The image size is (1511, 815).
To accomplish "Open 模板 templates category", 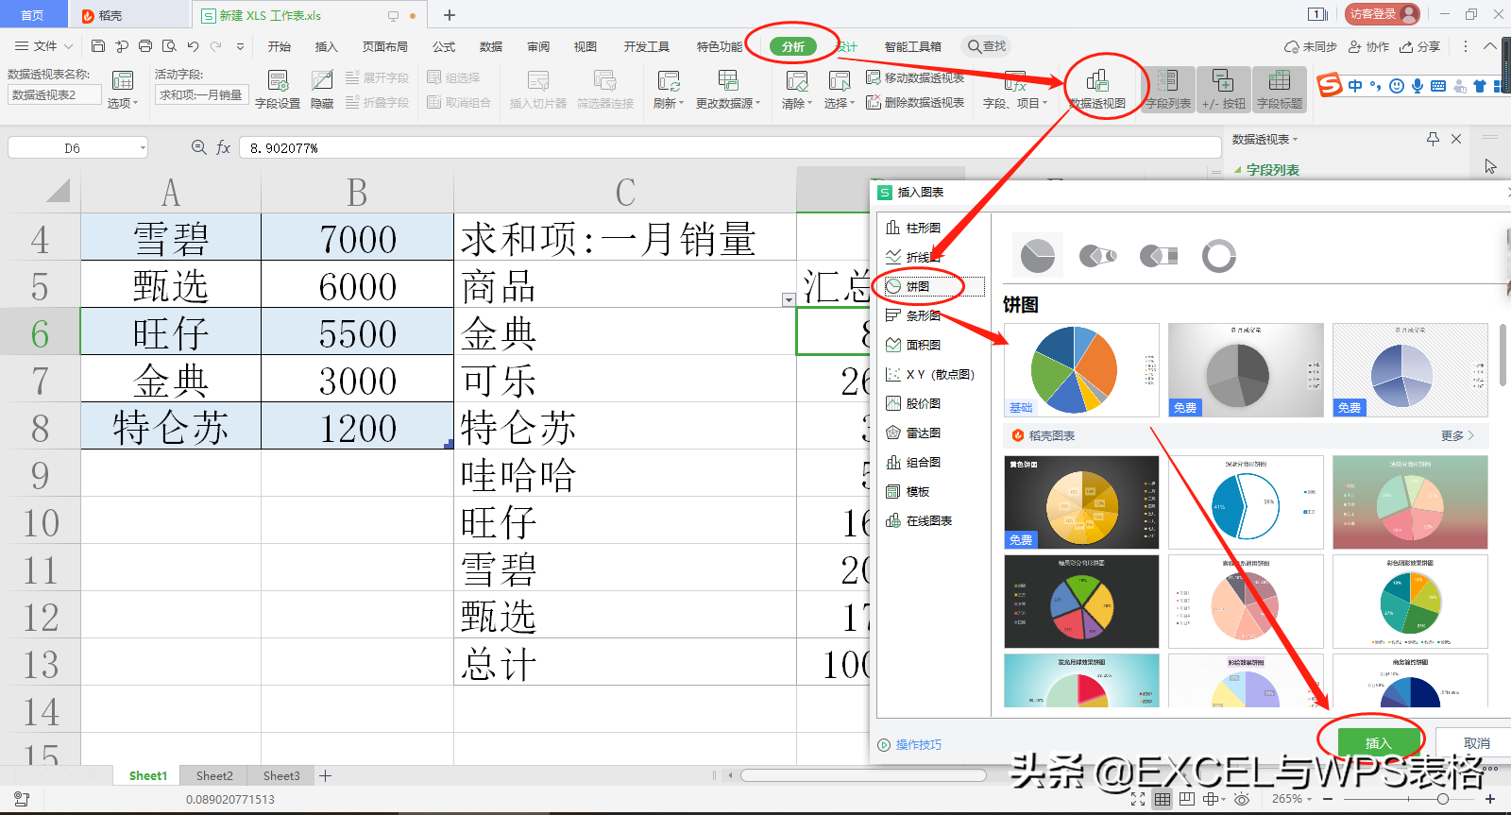I will (908, 491).
